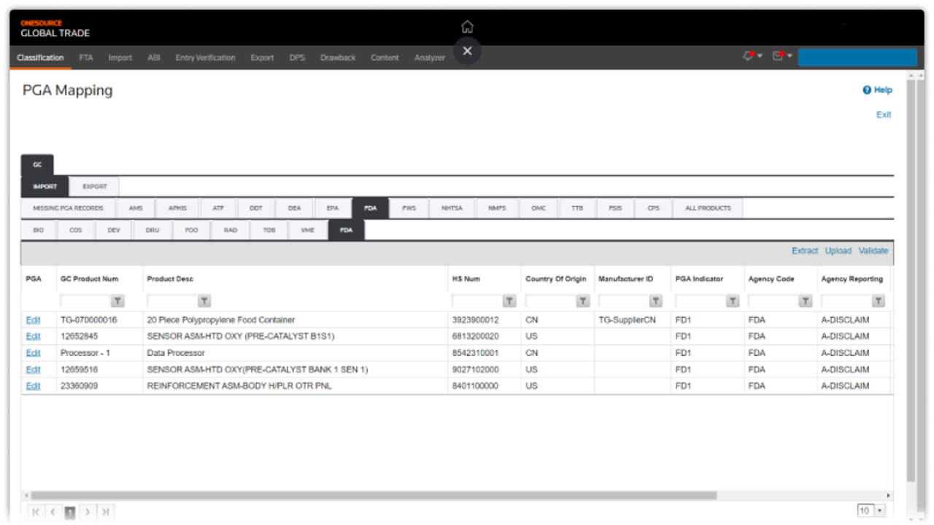Go to next page arrow
Viewport: 934px width, 525px height.
(x=88, y=513)
